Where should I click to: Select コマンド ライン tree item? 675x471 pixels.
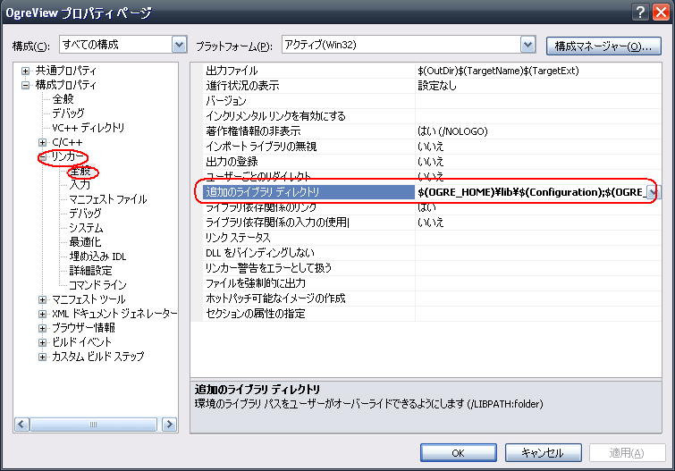(97, 285)
